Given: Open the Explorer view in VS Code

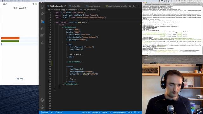Looking at the screenshot, I should [x=42, y=7].
